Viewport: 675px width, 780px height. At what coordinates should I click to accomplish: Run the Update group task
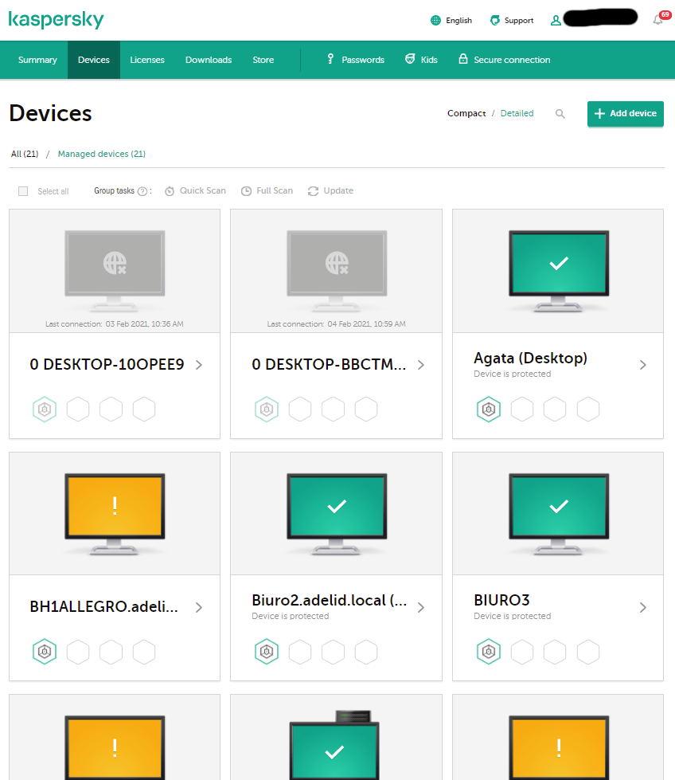click(x=330, y=191)
